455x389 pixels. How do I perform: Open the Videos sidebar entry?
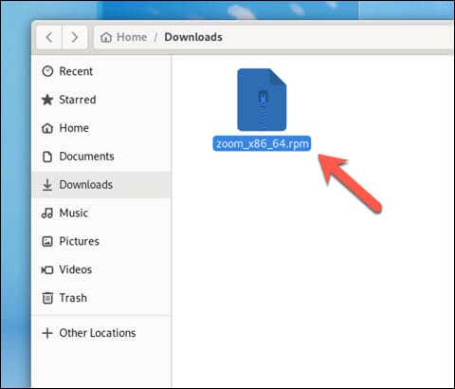coord(101,269)
